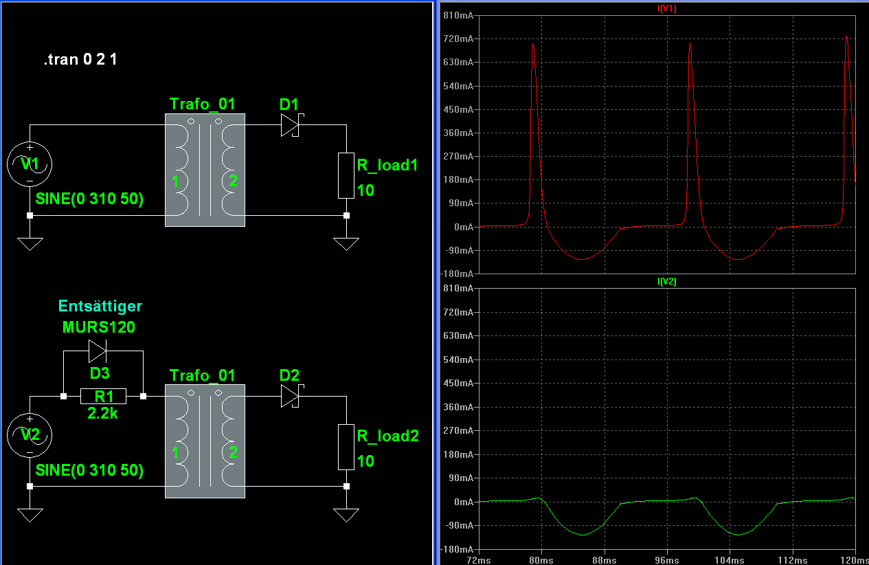This screenshot has width=869, height=565.
Task: Click the R_load2 resistor symbol
Action: pyautogui.click(x=346, y=446)
